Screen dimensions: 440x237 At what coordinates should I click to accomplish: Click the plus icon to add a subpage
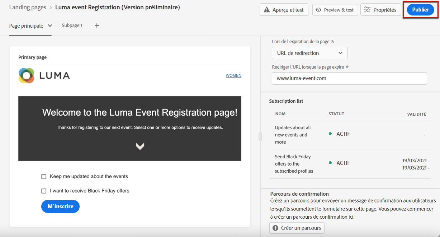(97, 25)
